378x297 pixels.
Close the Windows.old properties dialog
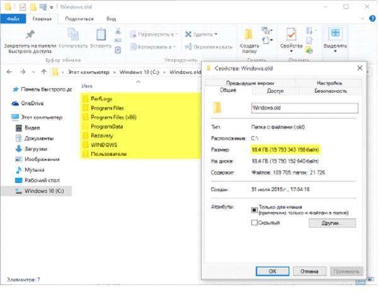[x=360, y=68]
